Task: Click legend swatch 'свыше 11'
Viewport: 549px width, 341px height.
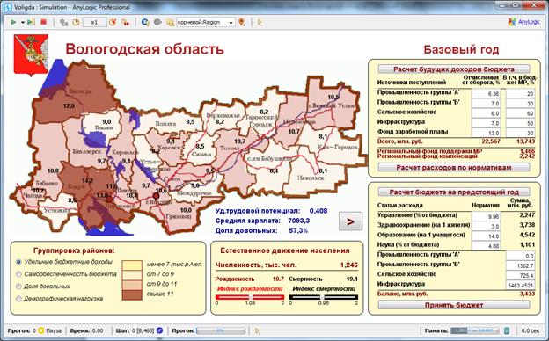Action: (x=132, y=294)
